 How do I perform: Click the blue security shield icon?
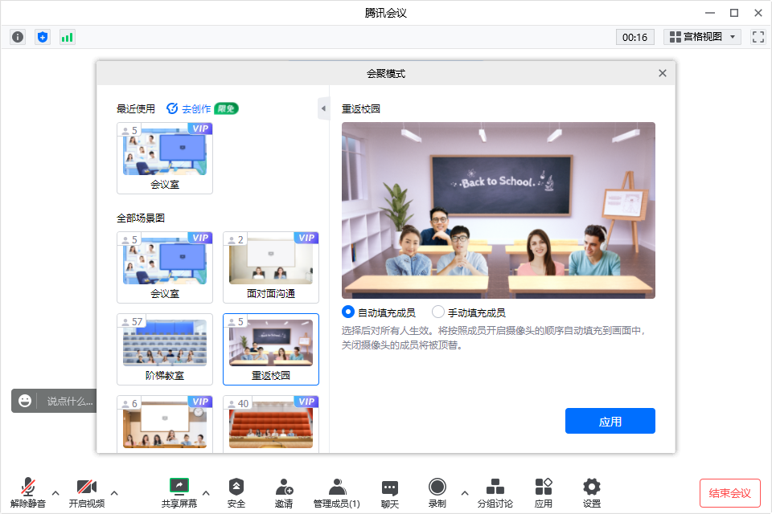click(43, 37)
